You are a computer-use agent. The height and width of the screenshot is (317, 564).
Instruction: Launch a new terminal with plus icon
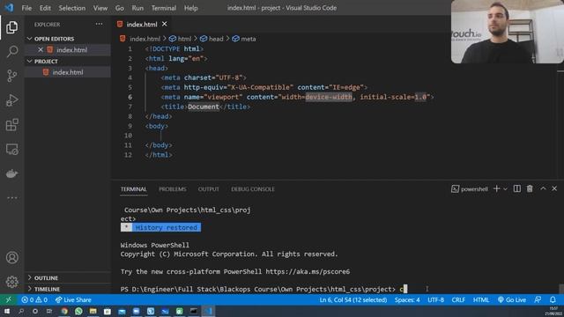tap(496, 188)
